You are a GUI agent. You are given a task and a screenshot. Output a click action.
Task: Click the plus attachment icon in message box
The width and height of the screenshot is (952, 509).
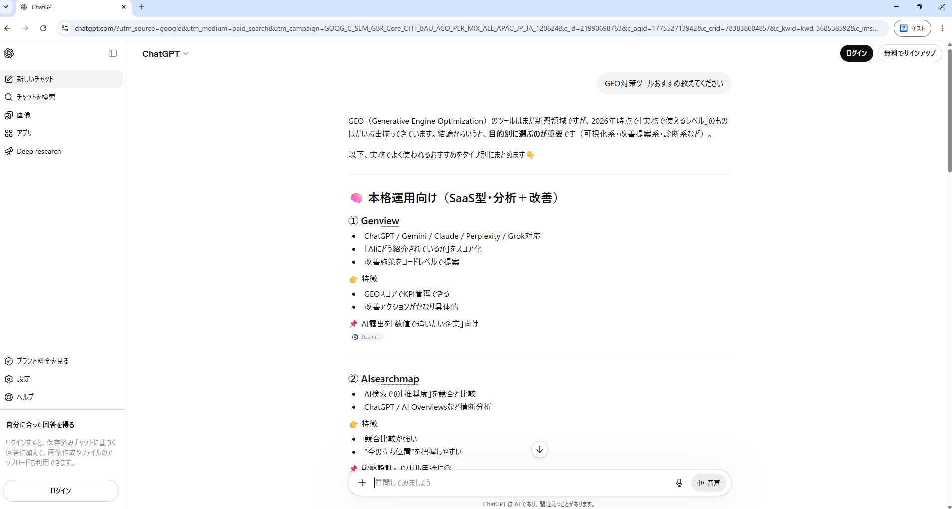click(x=362, y=483)
